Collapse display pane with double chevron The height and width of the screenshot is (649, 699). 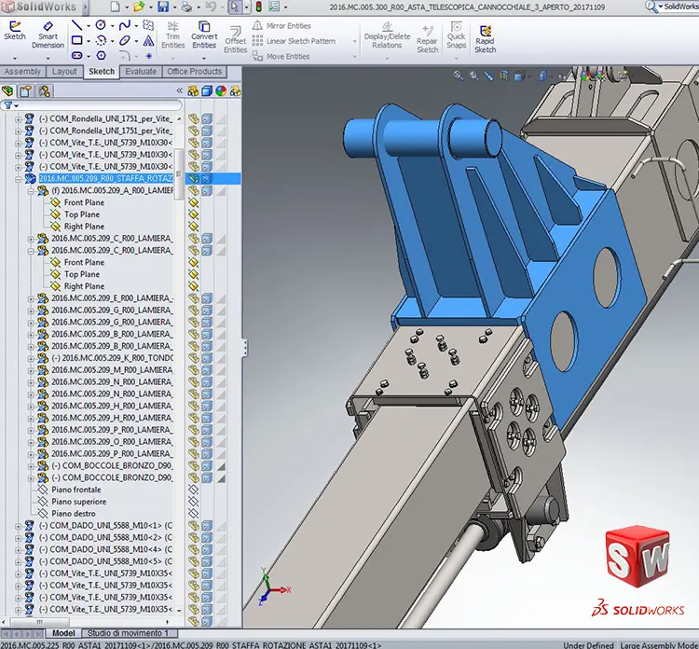[180, 90]
